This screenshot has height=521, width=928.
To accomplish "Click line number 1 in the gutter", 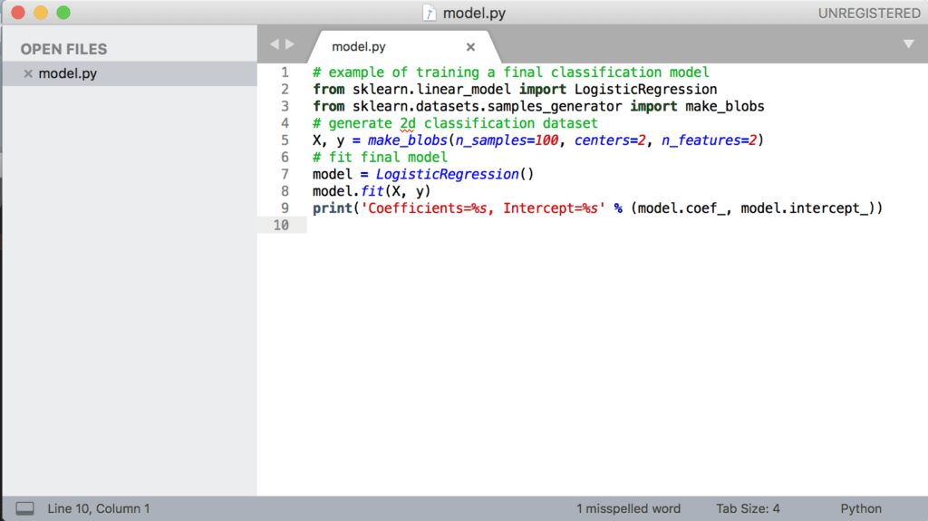I will [285, 72].
